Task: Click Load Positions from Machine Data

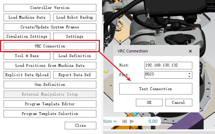Action: coord(50,65)
